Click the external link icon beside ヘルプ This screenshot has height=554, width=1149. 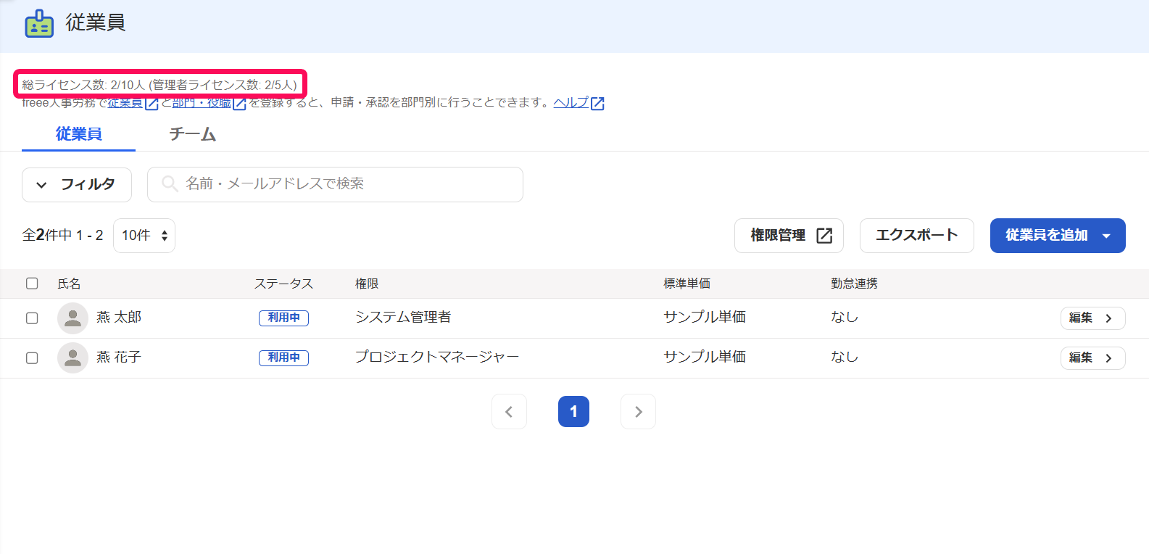(597, 104)
